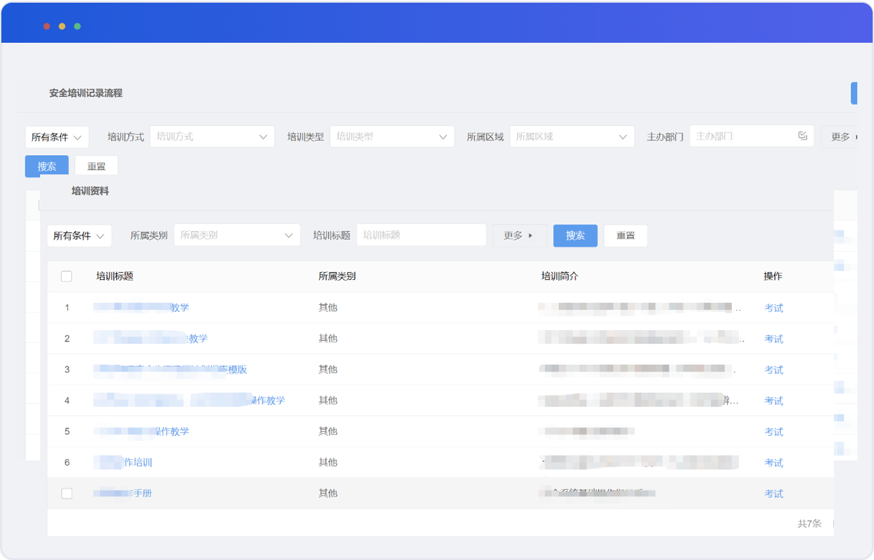Viewport: 874px width, 560px height.
Task: Focus the 培训标题 text input field
Action: tap(421, 235)
